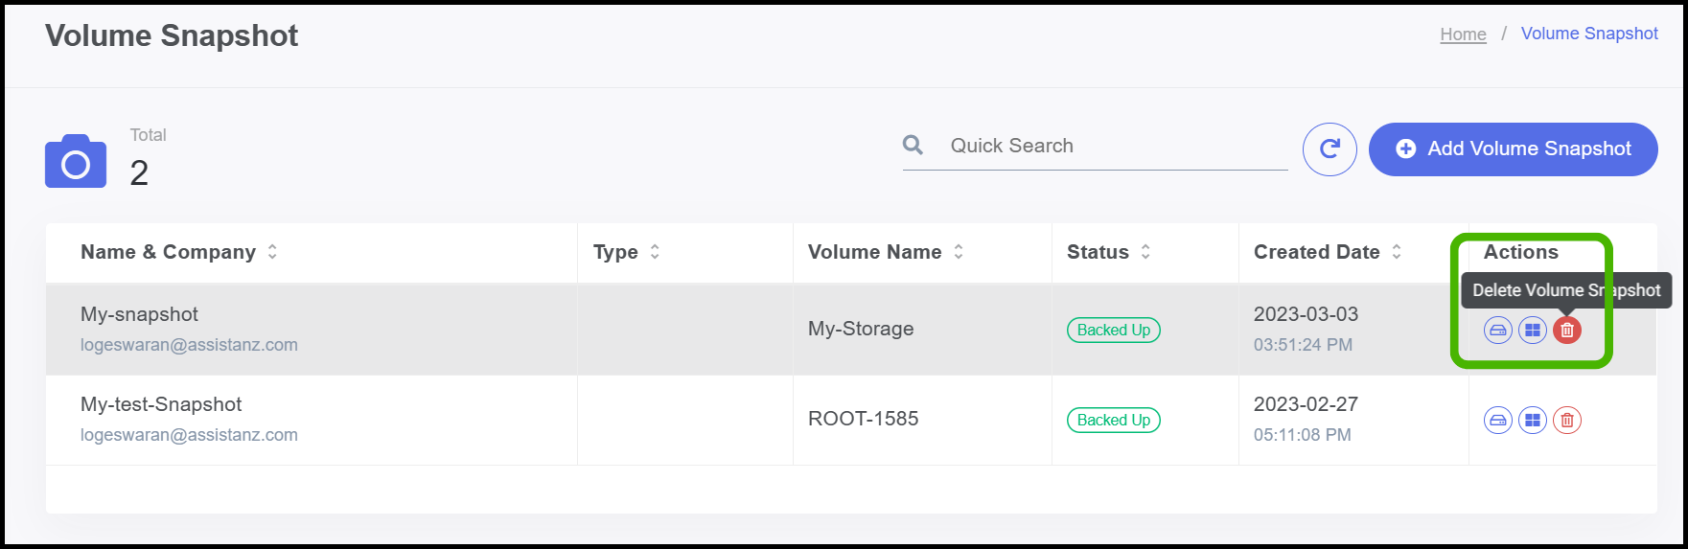Refresh the volume snapshot list
Screen dimensions: 1688x549
[1330, 149]
